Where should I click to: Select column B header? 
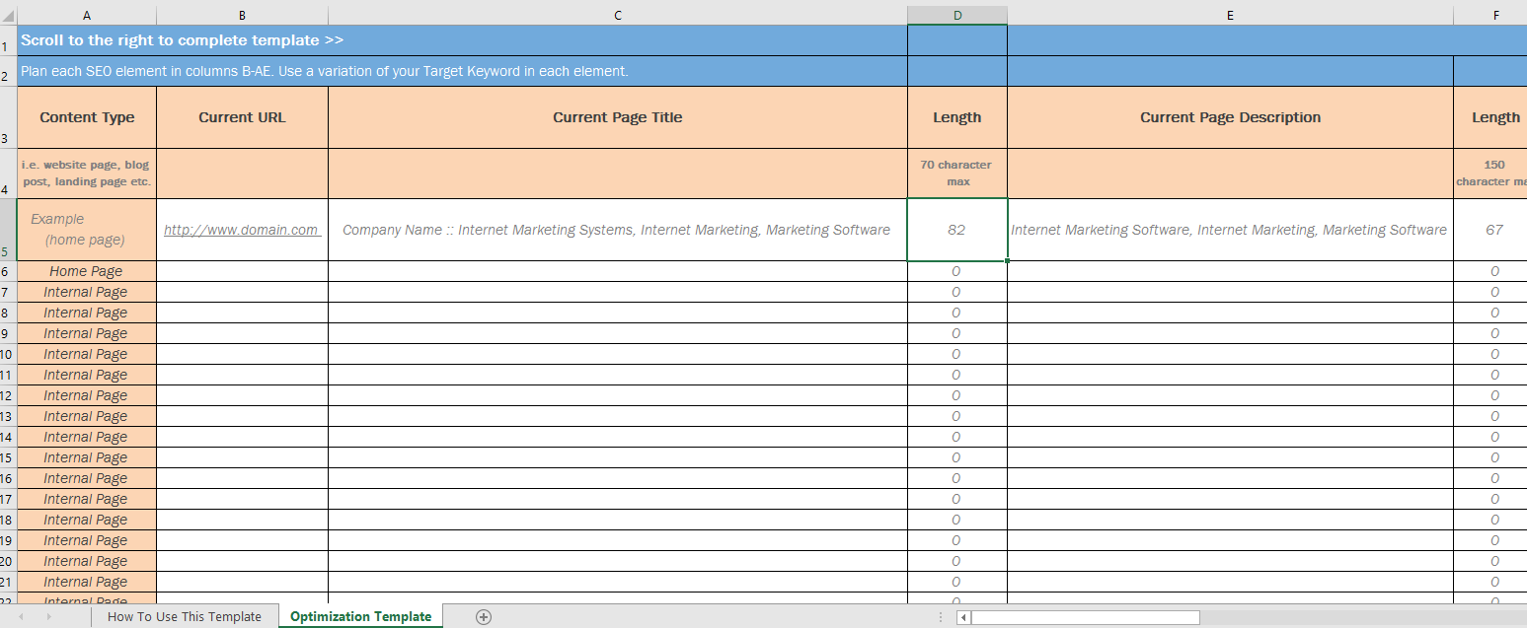pyautogui.click(x=242, y=15)
